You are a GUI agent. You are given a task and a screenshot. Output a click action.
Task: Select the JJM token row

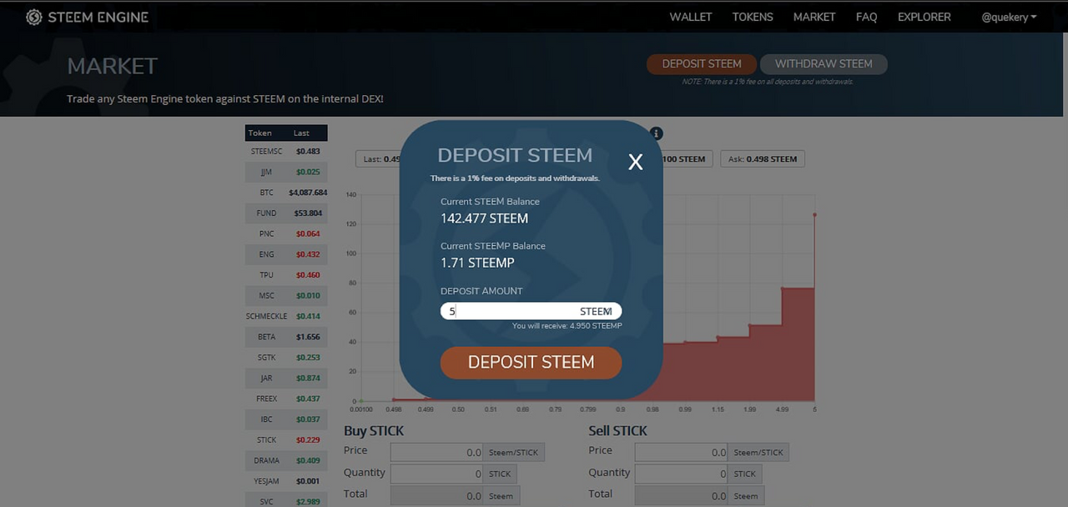(x=286, y=172)
